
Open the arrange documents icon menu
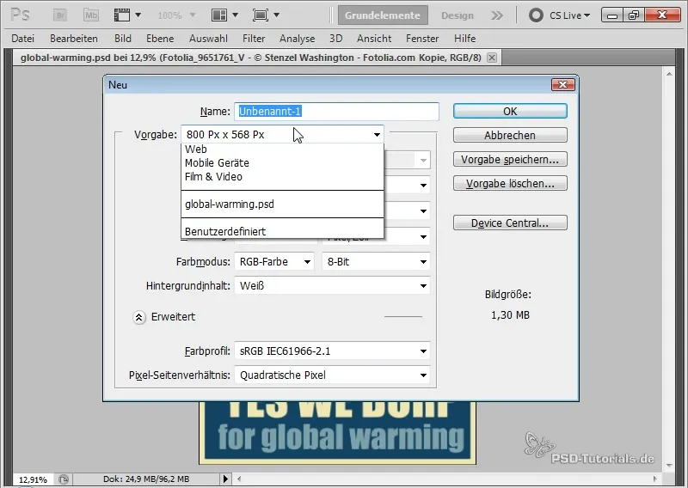(x=224, y=15)
